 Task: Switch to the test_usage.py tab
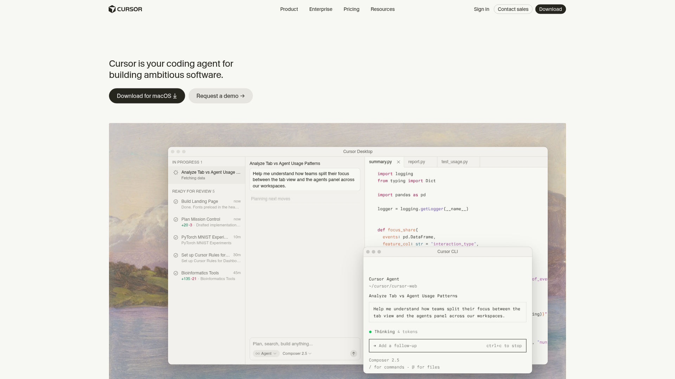point(458,162)
